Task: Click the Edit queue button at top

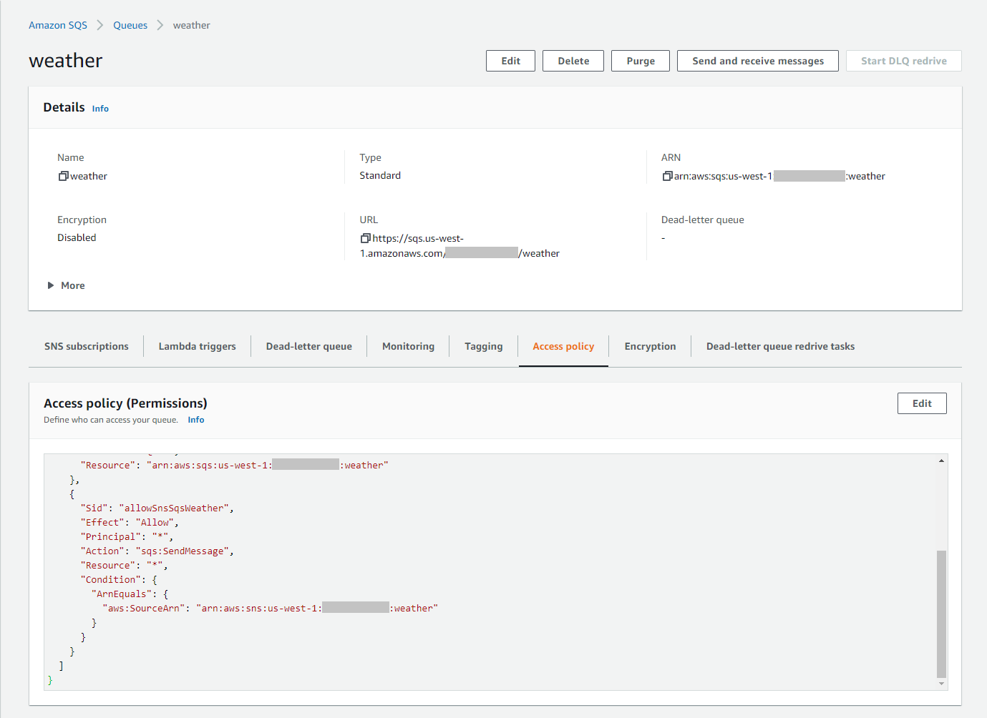Action: [510, 61]
